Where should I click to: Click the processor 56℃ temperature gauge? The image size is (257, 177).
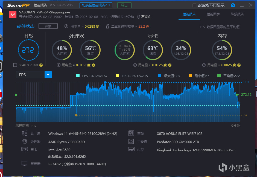[x=90, y=50]
